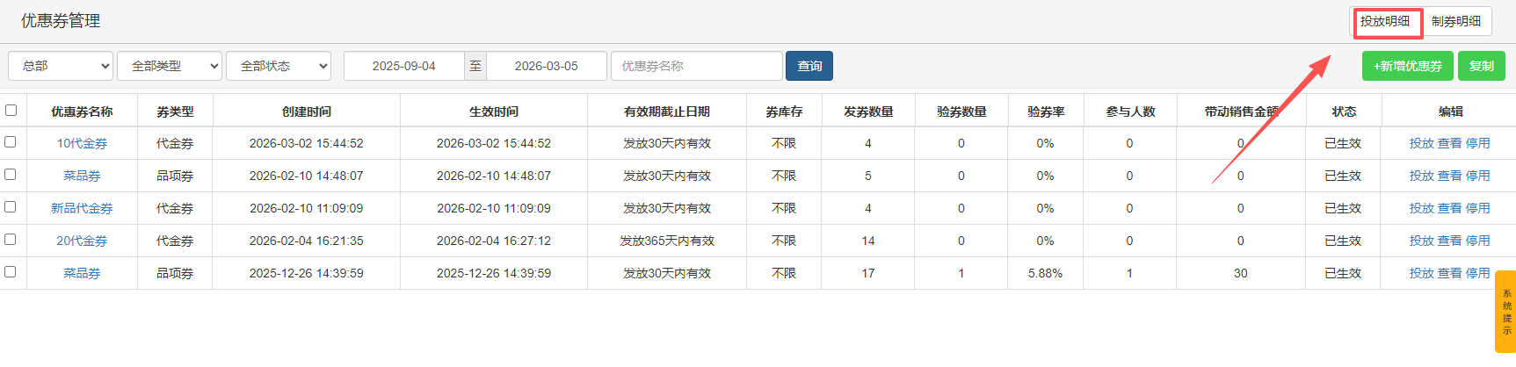Click 查看 in the last 菜品券 row
This screenshot has height=367, width=1516.
tap(1449, 273)
